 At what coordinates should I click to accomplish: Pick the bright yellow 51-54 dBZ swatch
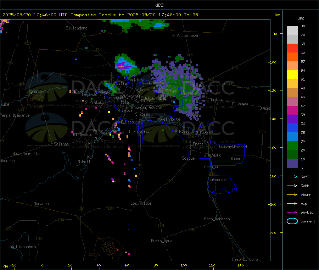[292, 75]
